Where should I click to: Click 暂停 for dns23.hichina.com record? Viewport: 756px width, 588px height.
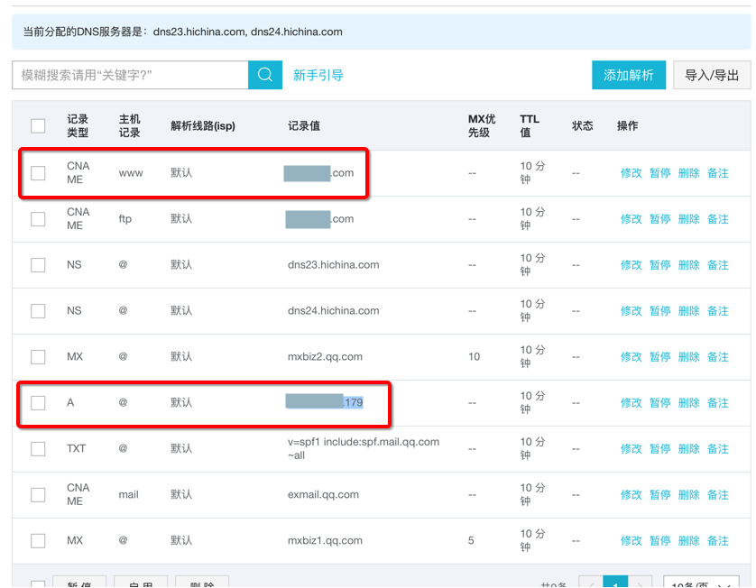pyautogui.click(x=660, y=265)
